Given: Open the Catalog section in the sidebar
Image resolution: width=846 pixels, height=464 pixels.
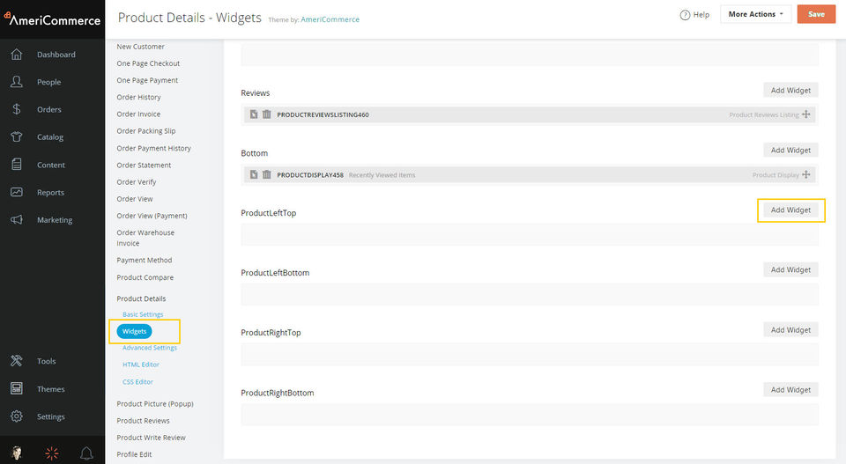Looking at the screenshot, I should coord(50,137).
